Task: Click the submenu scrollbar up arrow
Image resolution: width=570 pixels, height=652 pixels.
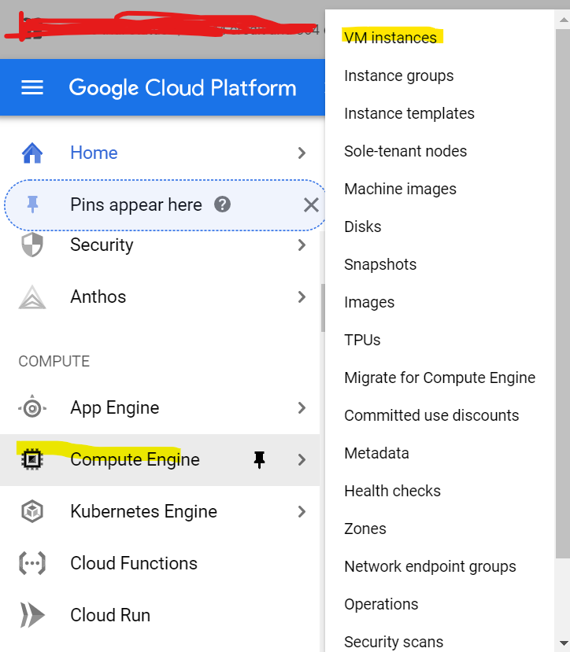Action: tap(563, 19)
